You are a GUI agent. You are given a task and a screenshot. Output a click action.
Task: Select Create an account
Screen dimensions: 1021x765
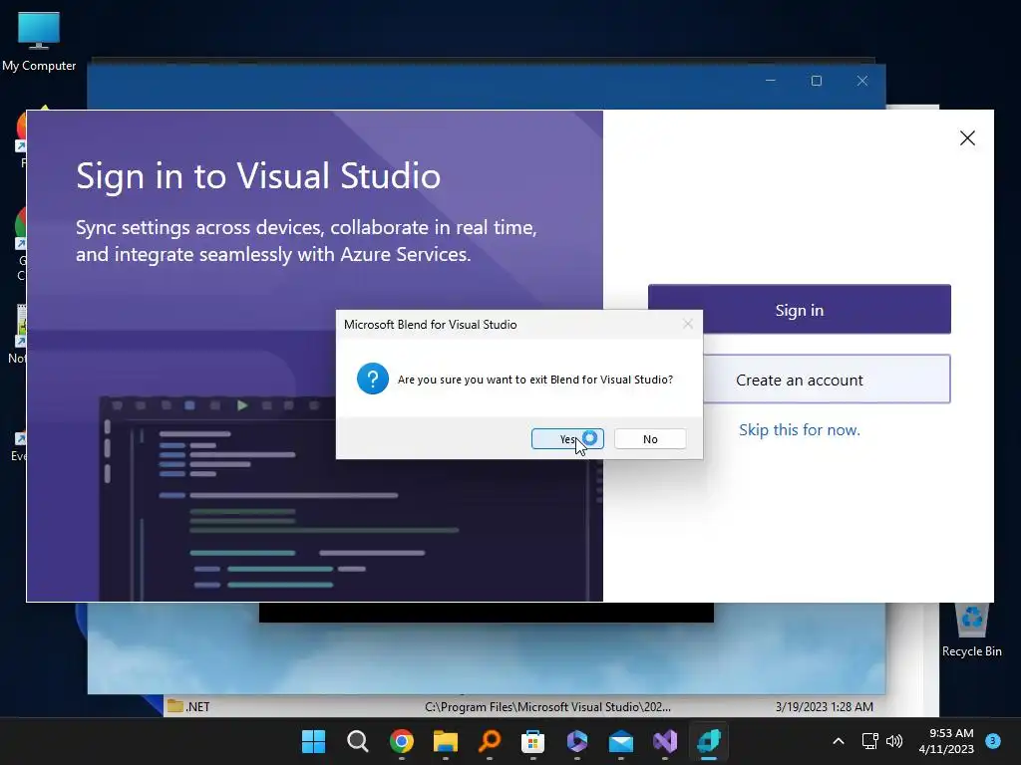pos(827,380)
